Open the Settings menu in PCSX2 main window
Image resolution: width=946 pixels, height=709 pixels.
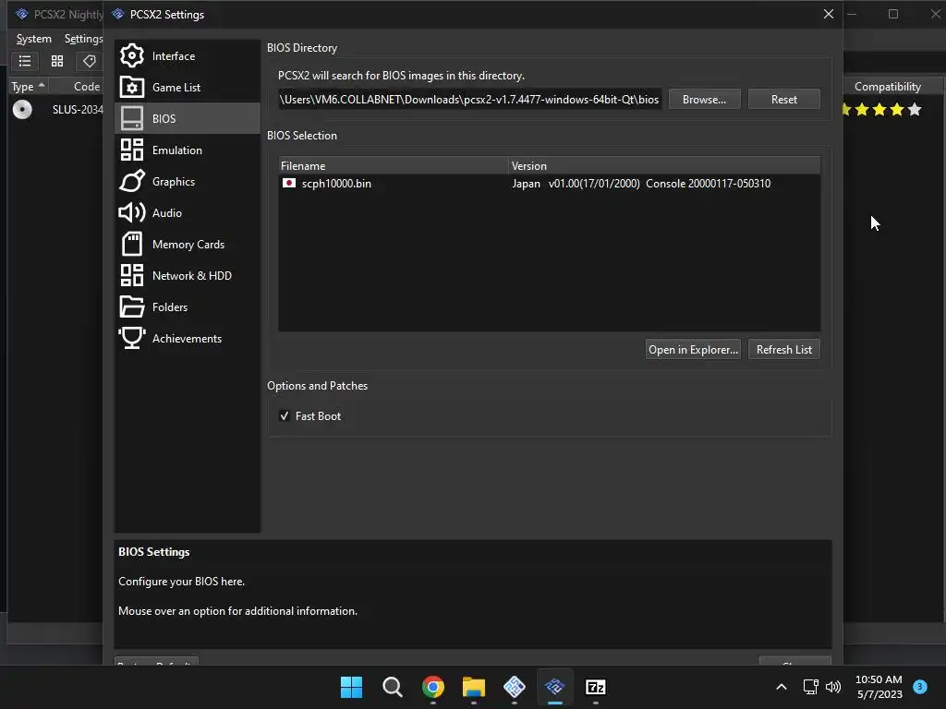tap(83, 39)
